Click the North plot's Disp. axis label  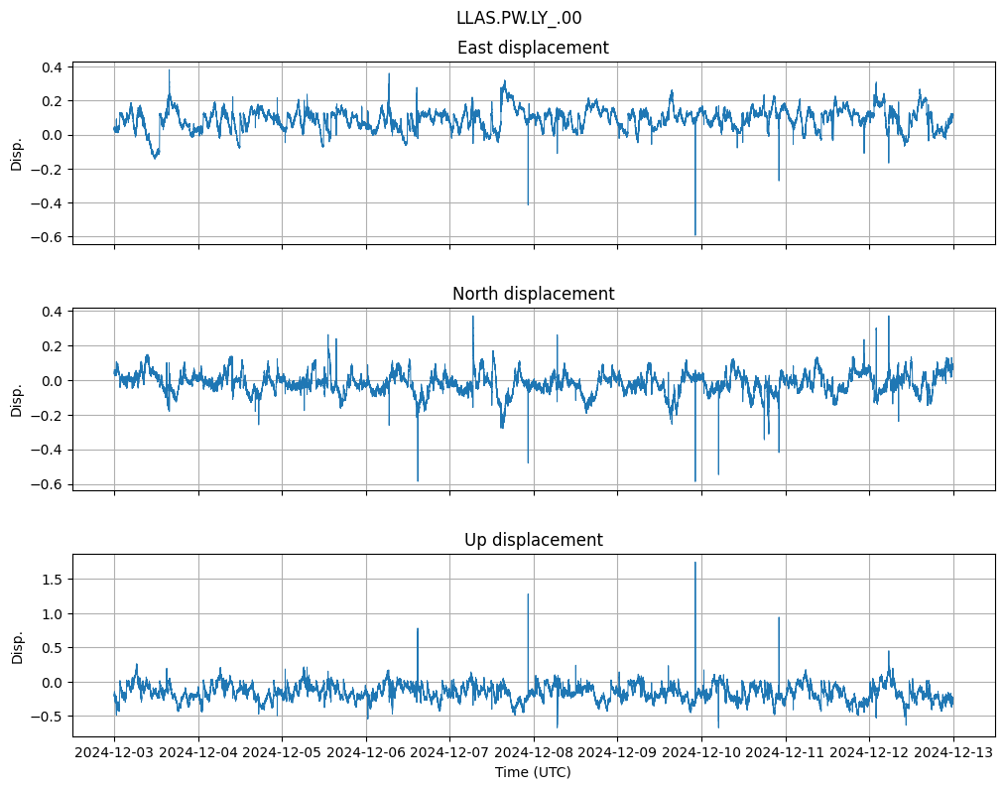16,400
